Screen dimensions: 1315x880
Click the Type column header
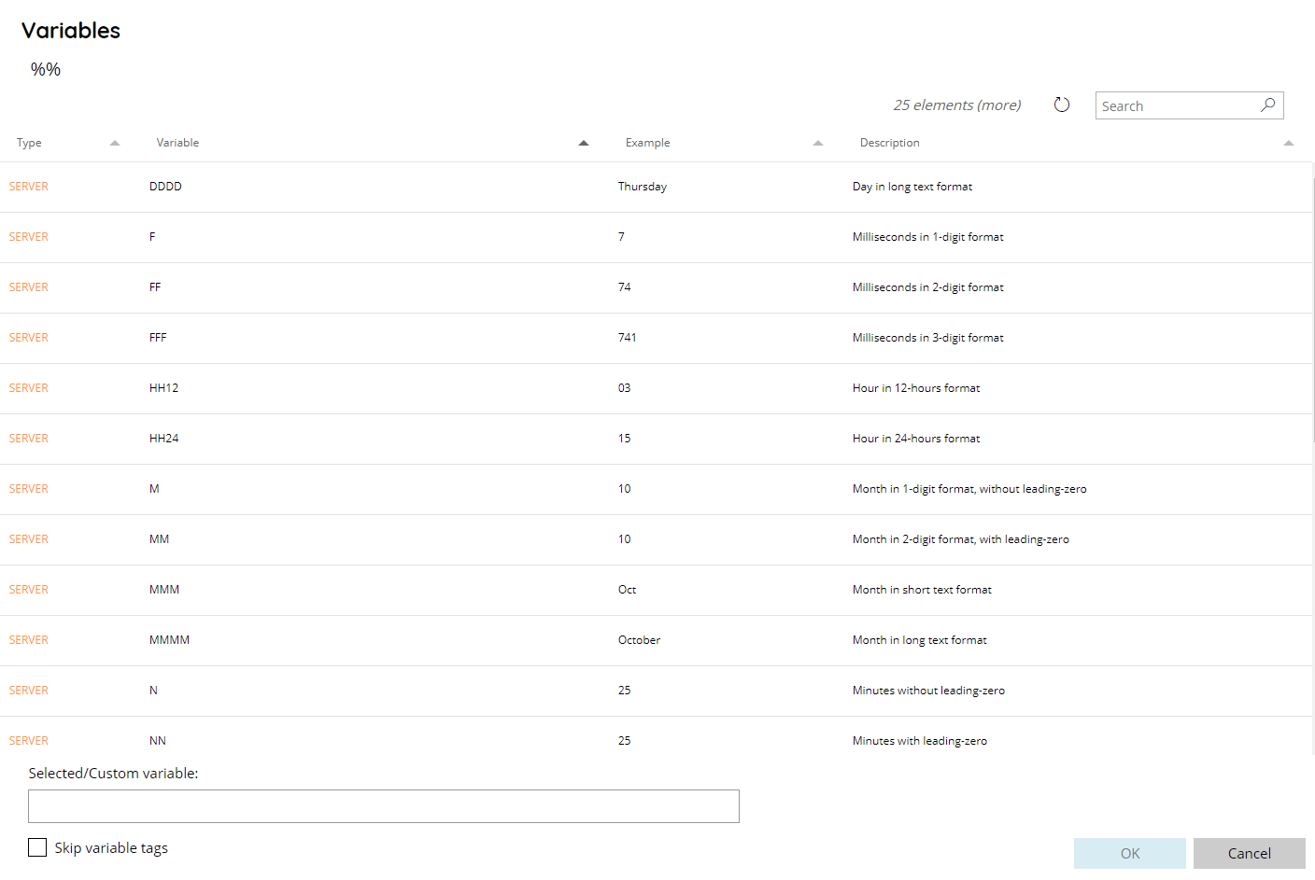tap(29, 143)
